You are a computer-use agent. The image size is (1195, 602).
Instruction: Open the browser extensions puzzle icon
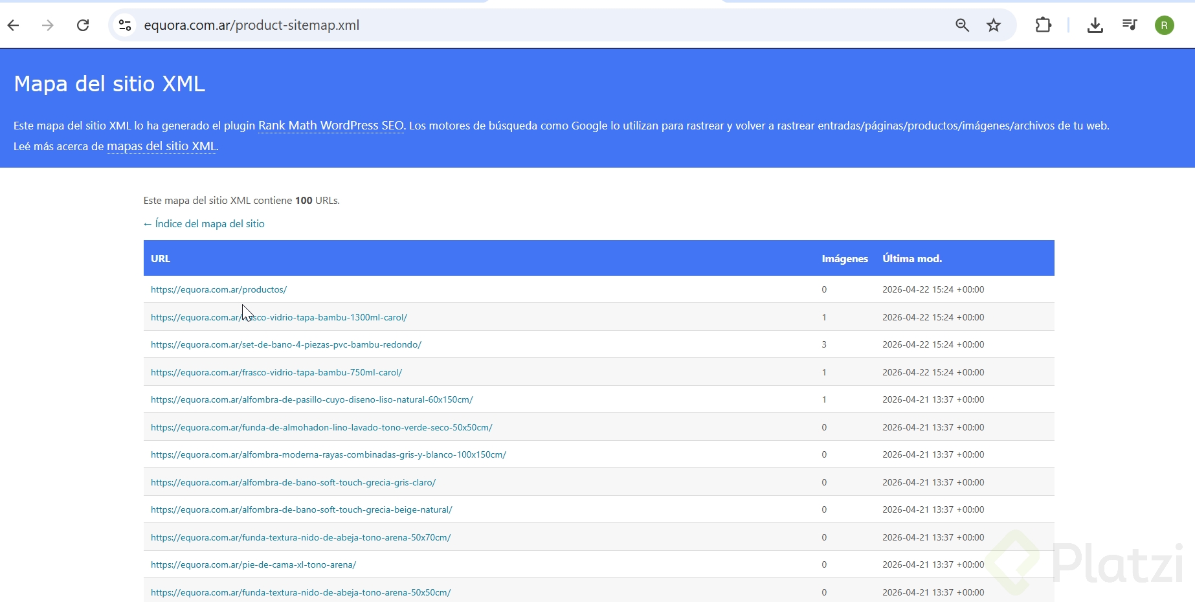[1043, 25]
